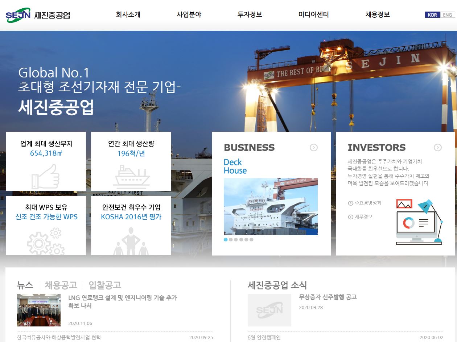
Task: Click the INVESTORS heading
Action: click(376, 147)
